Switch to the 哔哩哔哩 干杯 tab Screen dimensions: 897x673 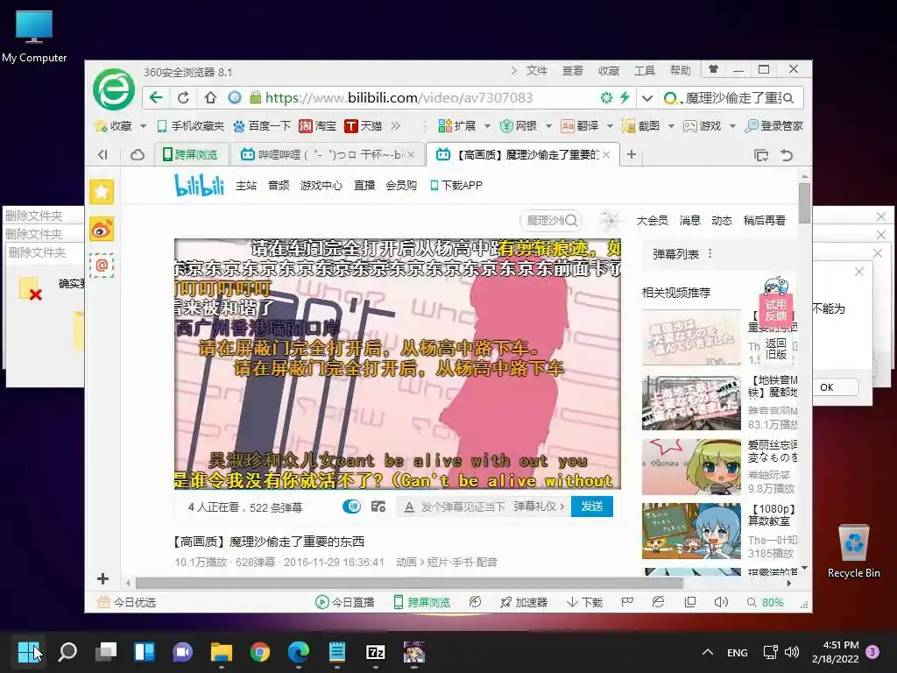pyautogui.click(x=328, y=154)
